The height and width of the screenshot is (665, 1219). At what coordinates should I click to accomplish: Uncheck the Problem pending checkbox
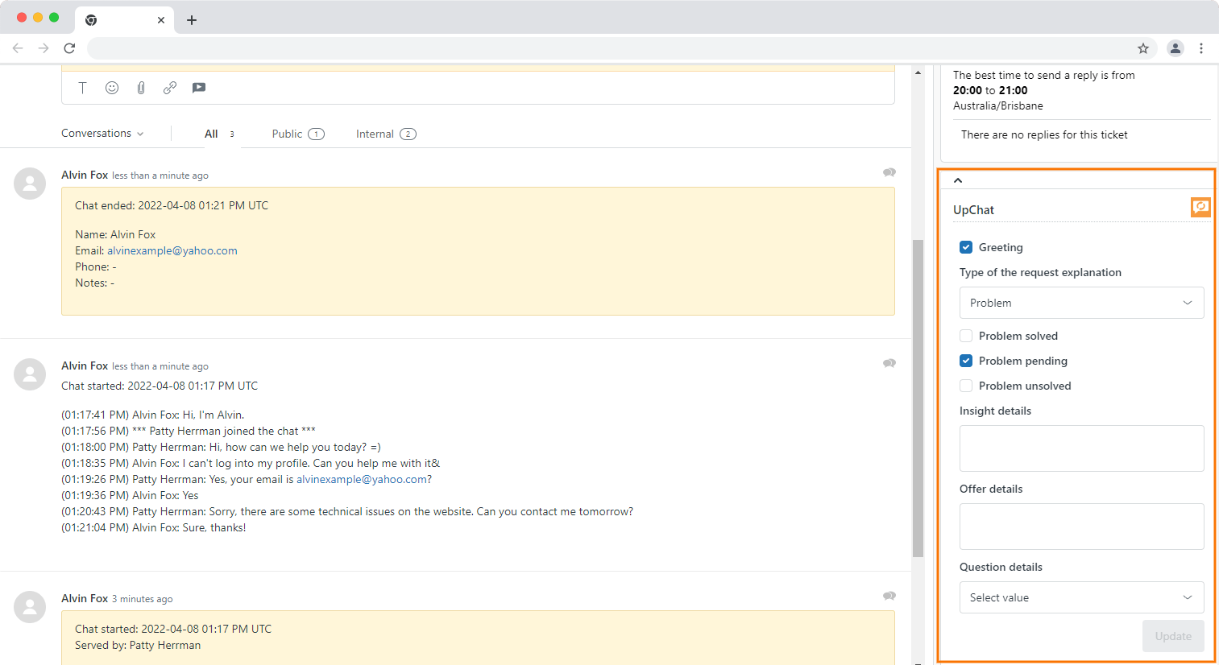[x=966, y=361]
